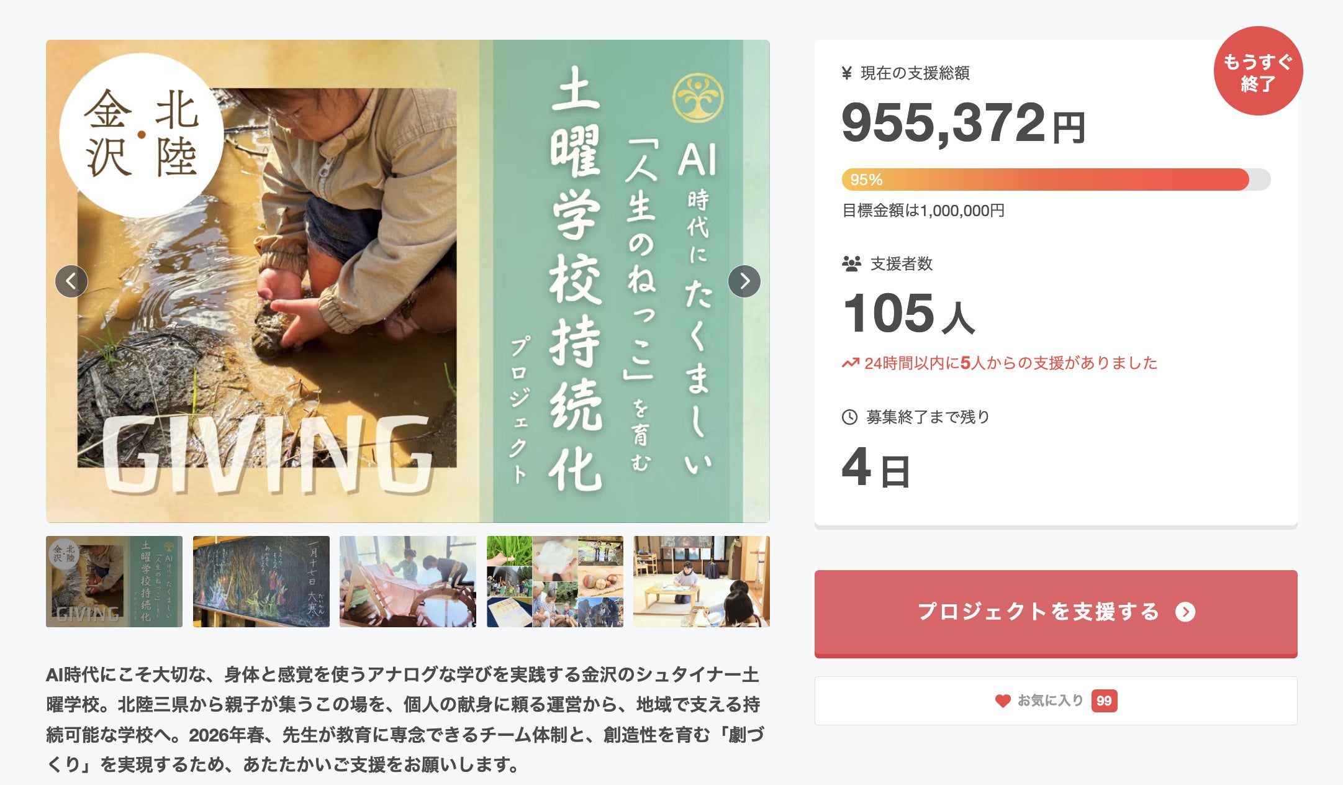This screenshot has width=1343, height=785.
Task: Click the golden tree emblem on banner
Action: click(x=698, y=98)
